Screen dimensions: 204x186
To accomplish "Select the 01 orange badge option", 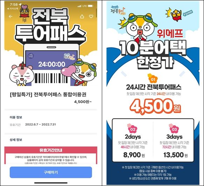I will 153,78.
